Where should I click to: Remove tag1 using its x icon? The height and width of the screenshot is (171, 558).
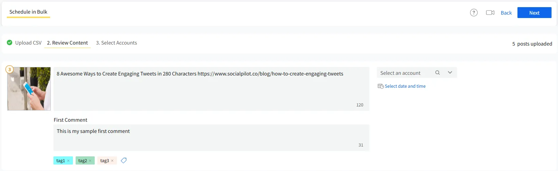68,161
